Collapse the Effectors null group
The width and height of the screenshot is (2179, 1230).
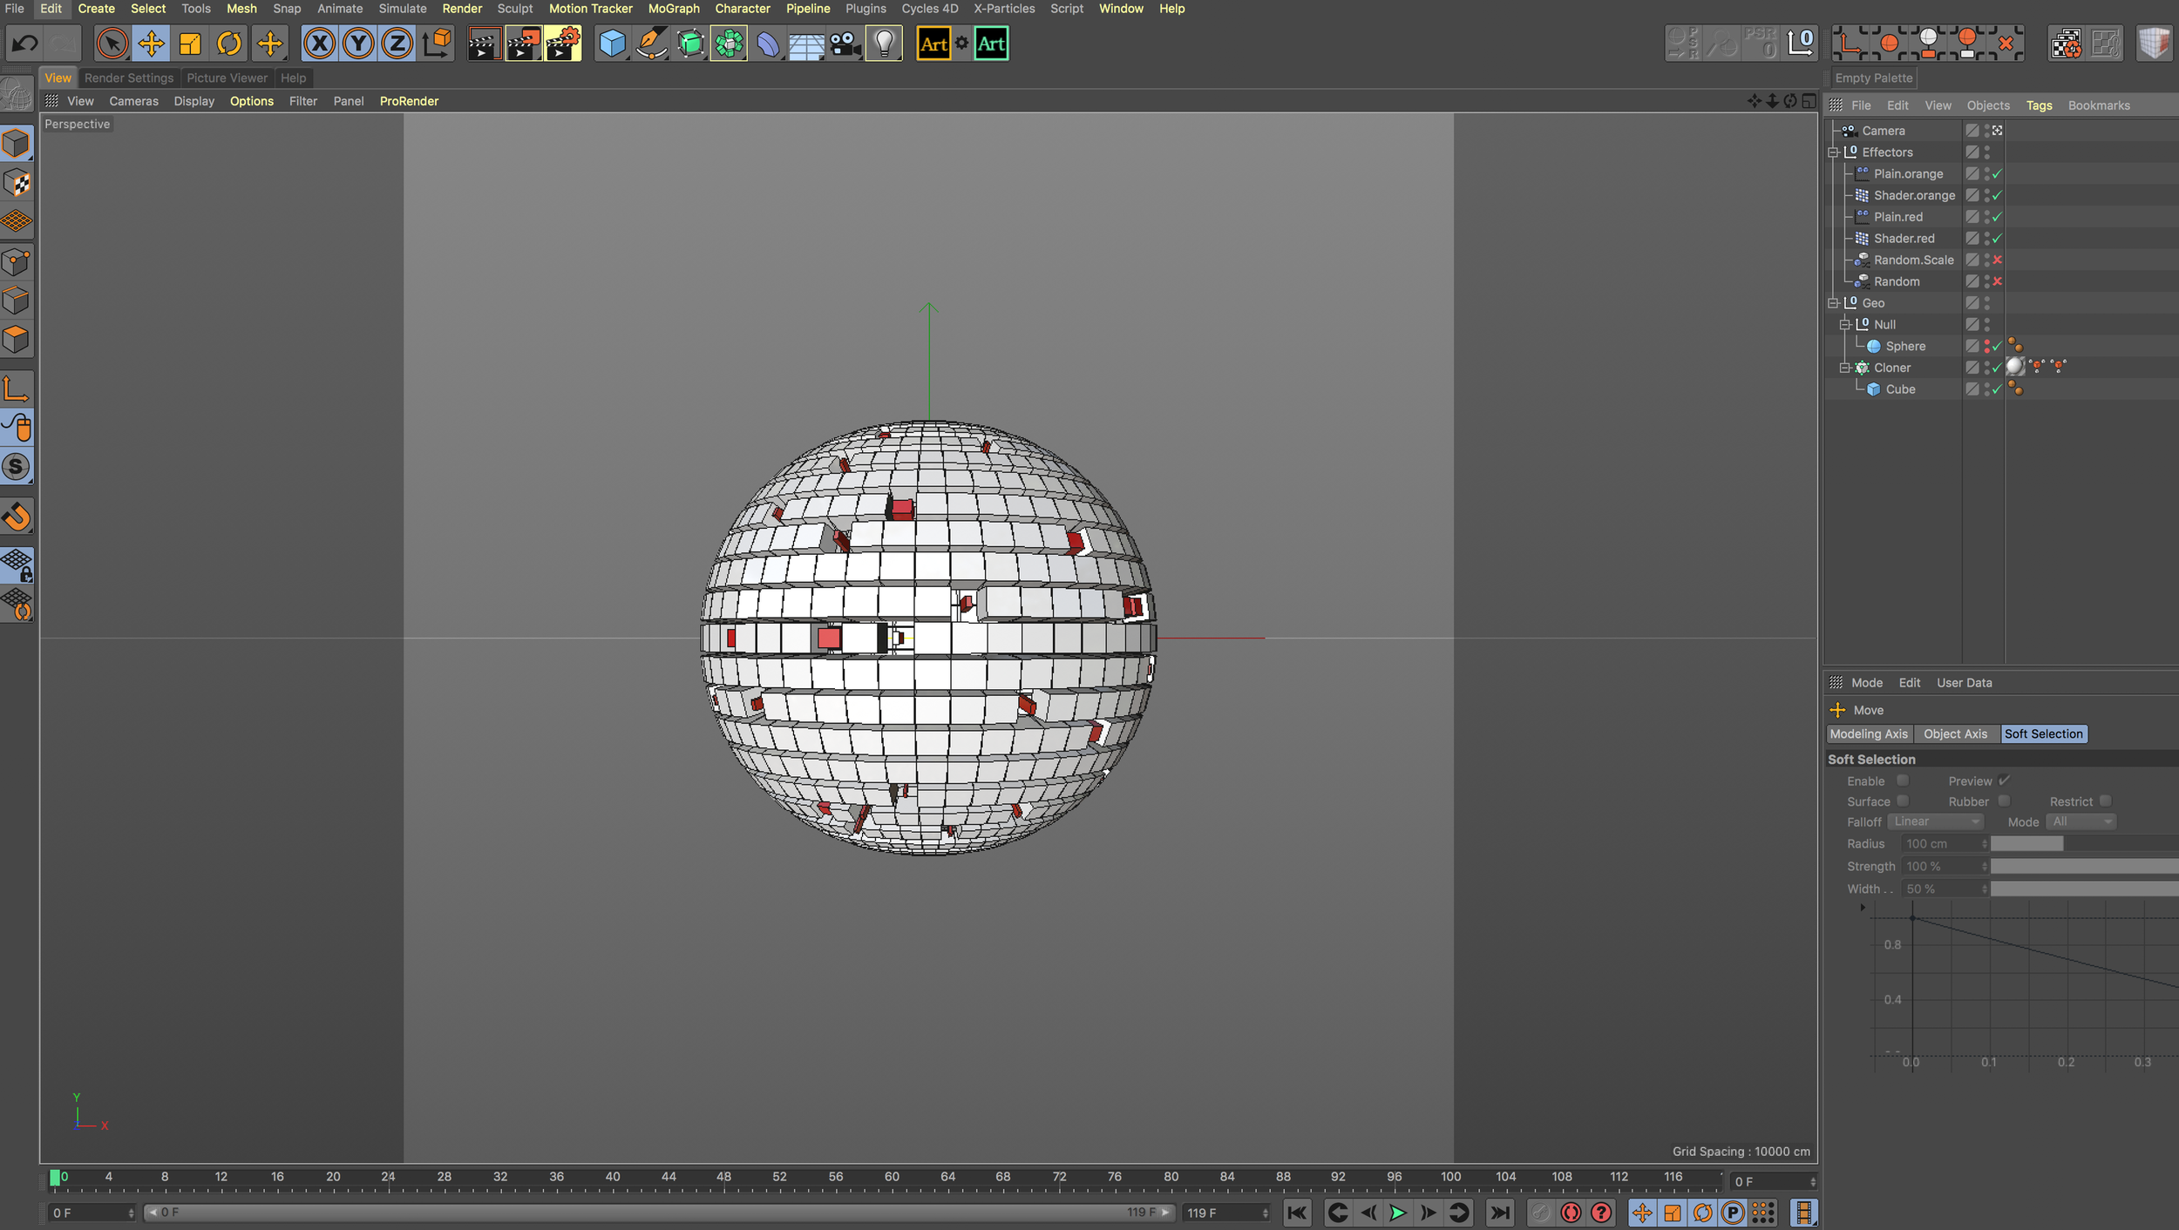tap(1833, 152)
